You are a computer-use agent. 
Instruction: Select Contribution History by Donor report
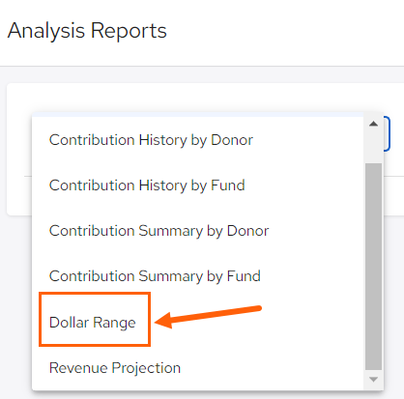tap(151, 140)
